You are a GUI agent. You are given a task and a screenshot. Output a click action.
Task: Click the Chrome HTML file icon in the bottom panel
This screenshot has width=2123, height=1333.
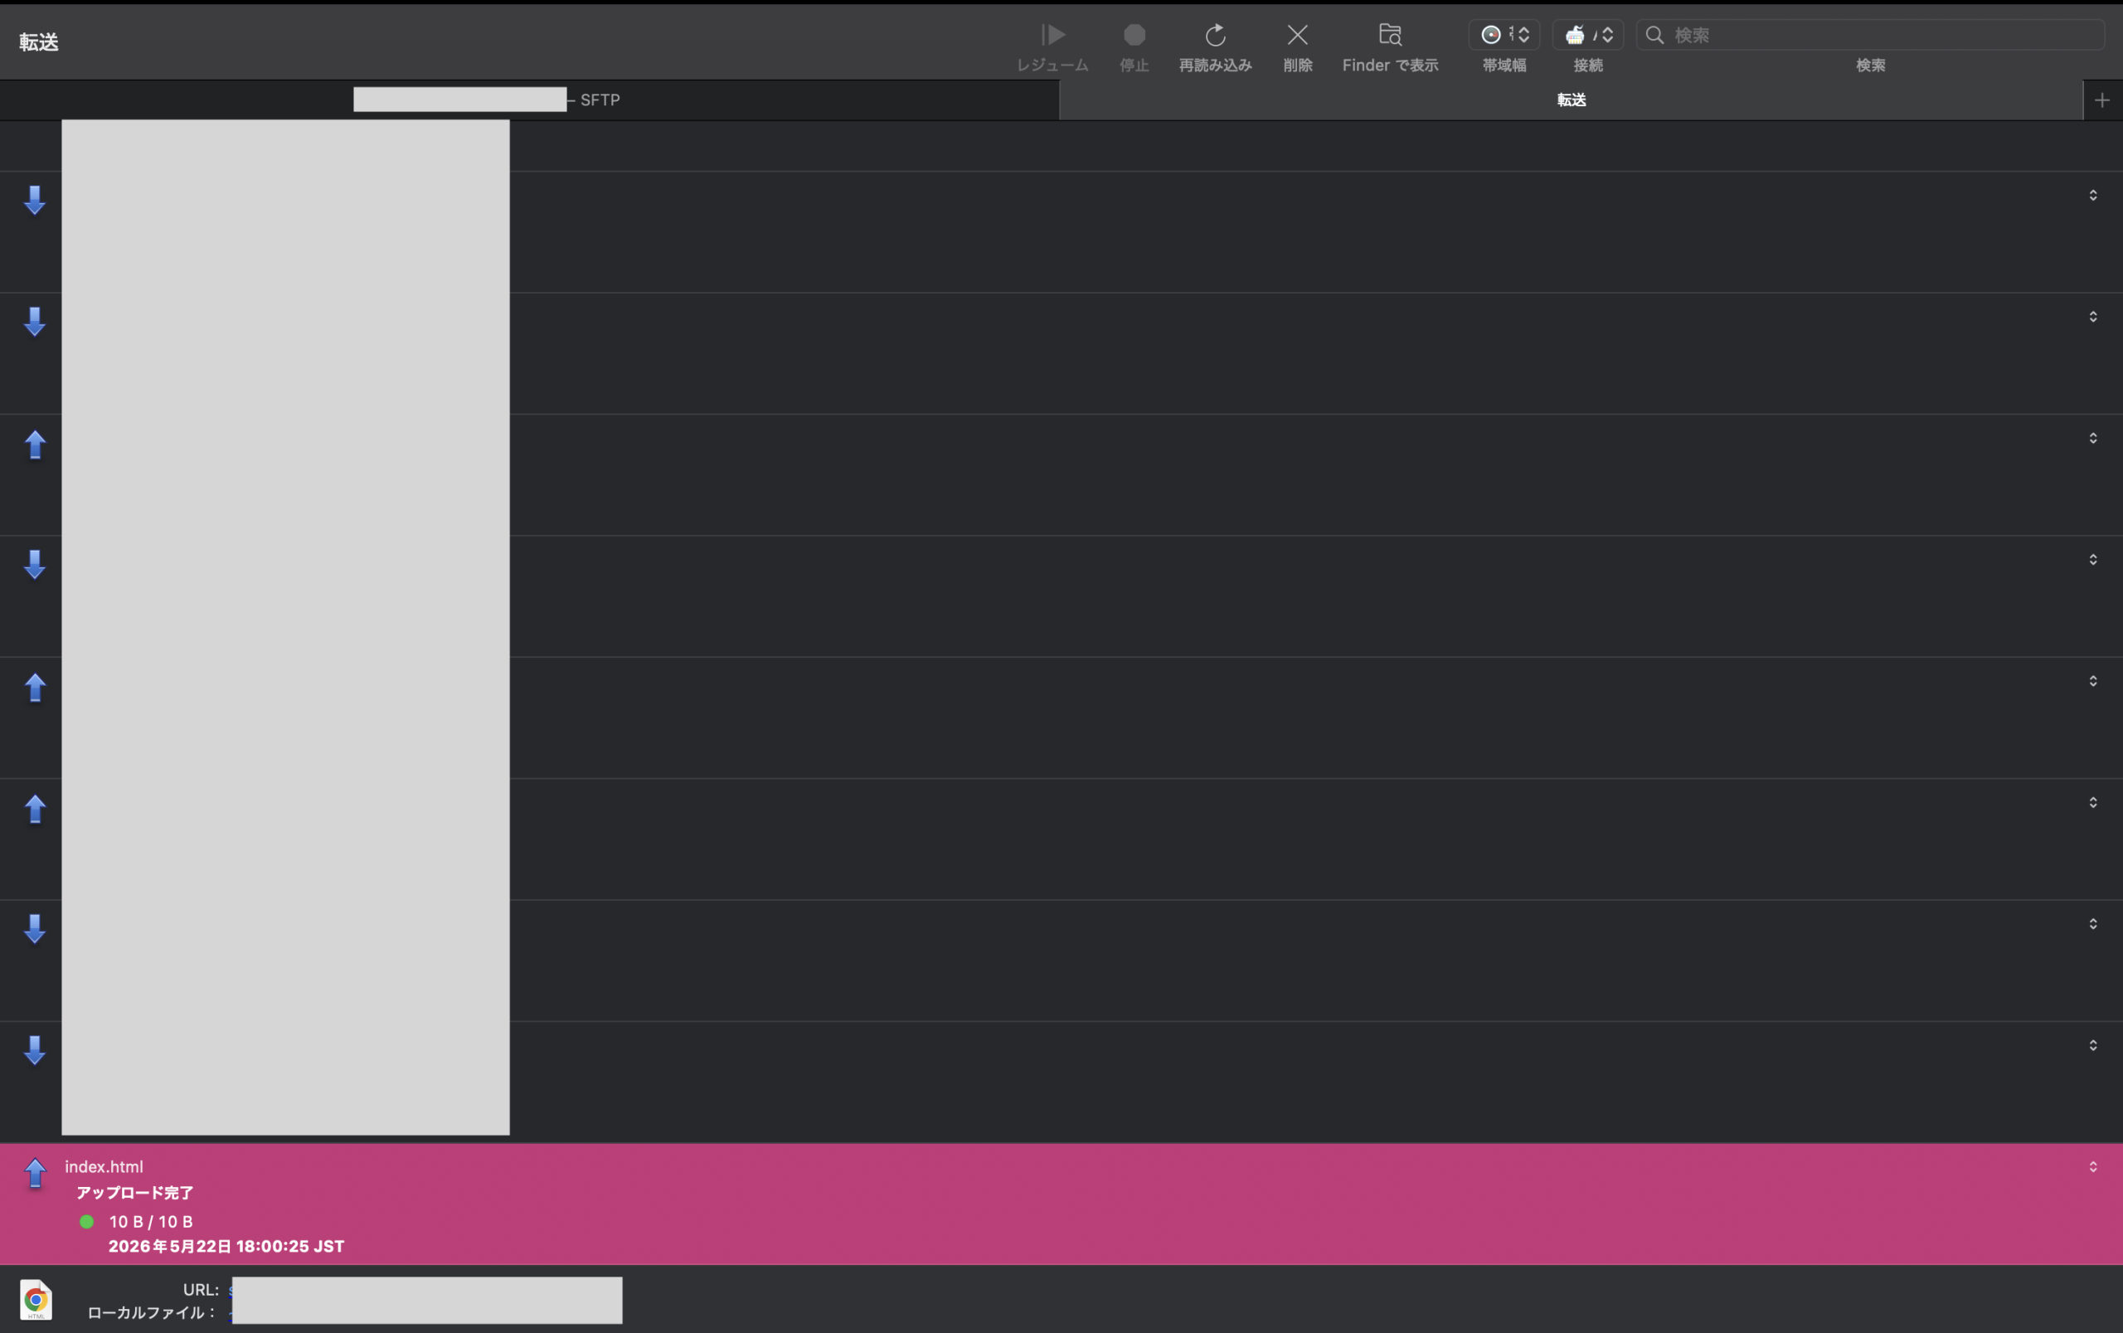click(36, 1300)
